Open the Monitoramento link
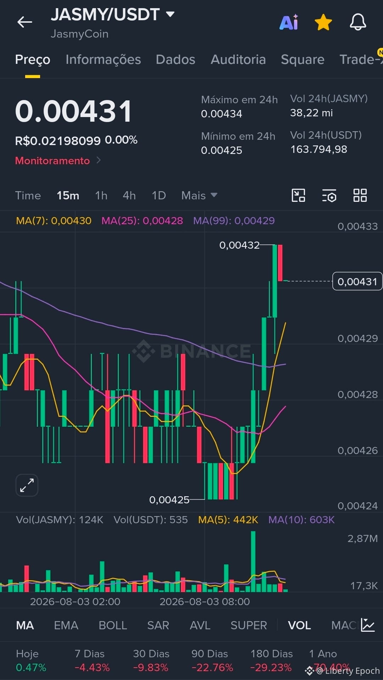The height and width of the screenshot is (680, 383). click(x=52, y=161)
